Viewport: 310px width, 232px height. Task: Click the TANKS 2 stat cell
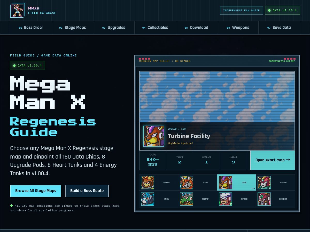pos(180,160)
